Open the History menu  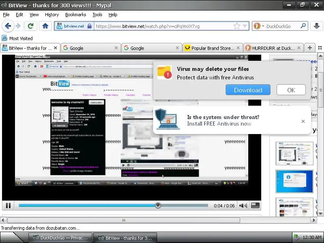click(x=52, y=15)
